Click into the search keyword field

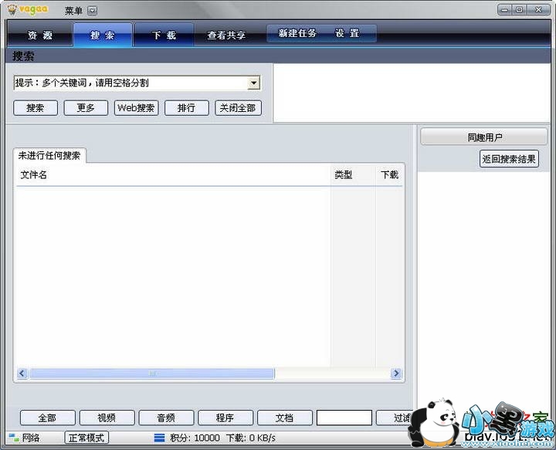pos(131,83)
